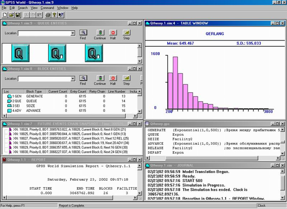Click the Current Count column header
287x209 pixels.
coord(57,91)
